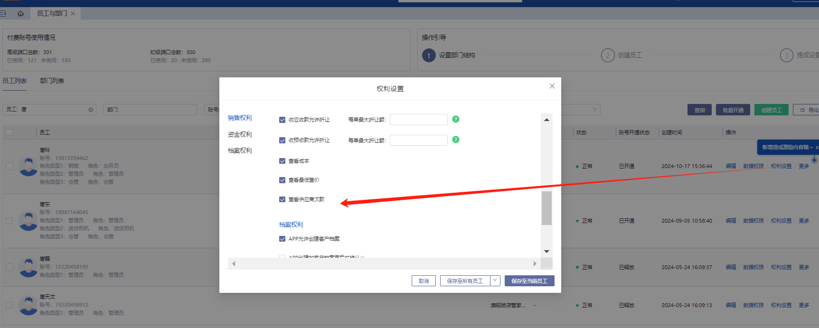Select 档案权利 in left navigation

pyautogui.click(x=240, y=150)
